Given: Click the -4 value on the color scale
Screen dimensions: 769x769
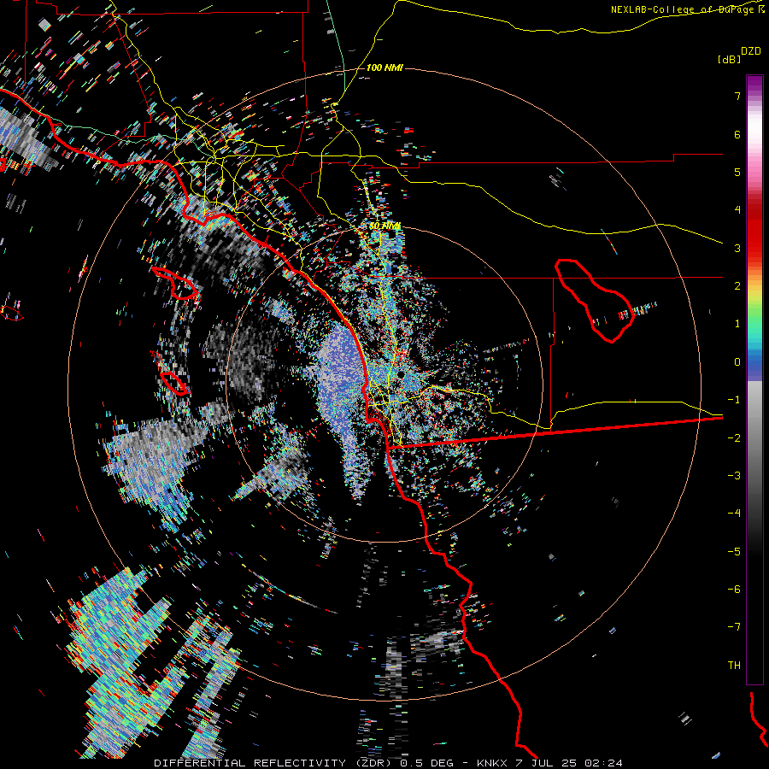Looking at the screenshot, I should click(x=734, y=514).
